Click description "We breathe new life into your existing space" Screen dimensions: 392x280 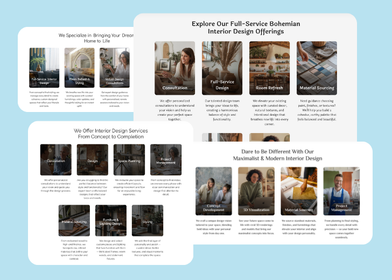coord(80,99)
